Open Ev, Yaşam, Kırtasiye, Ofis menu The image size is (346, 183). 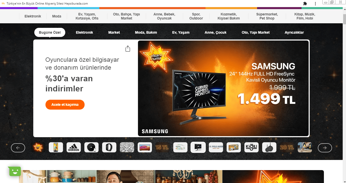(x=87, y=16)
